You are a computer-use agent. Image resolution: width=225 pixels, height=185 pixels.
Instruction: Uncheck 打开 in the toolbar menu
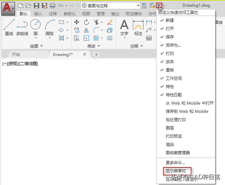(186, 29)
